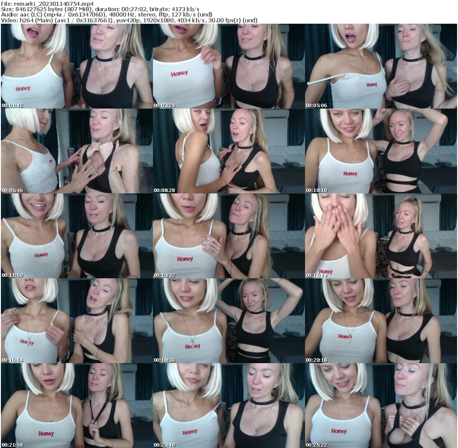
Task: Click the 00:15:14 capture
Action: [x=381, y=234]
